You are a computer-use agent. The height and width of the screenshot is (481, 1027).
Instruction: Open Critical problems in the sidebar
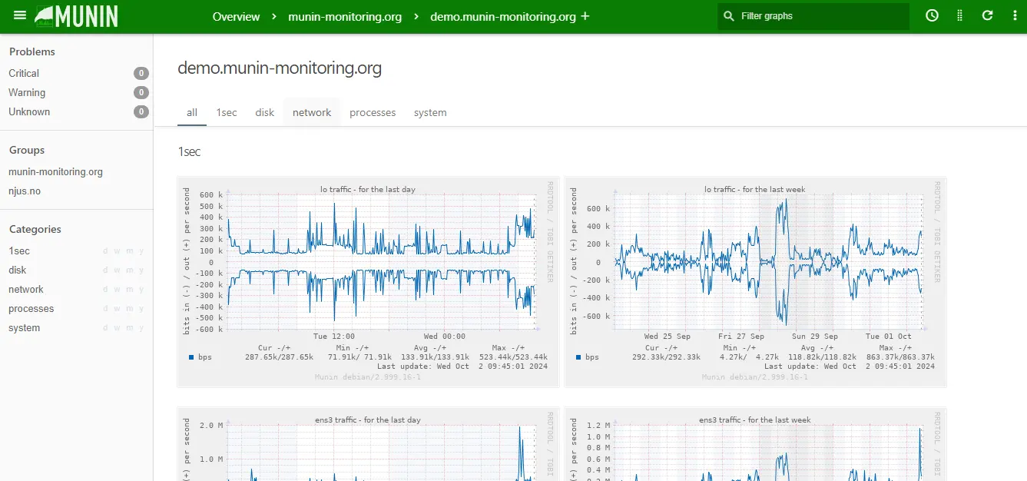[24, 73]
